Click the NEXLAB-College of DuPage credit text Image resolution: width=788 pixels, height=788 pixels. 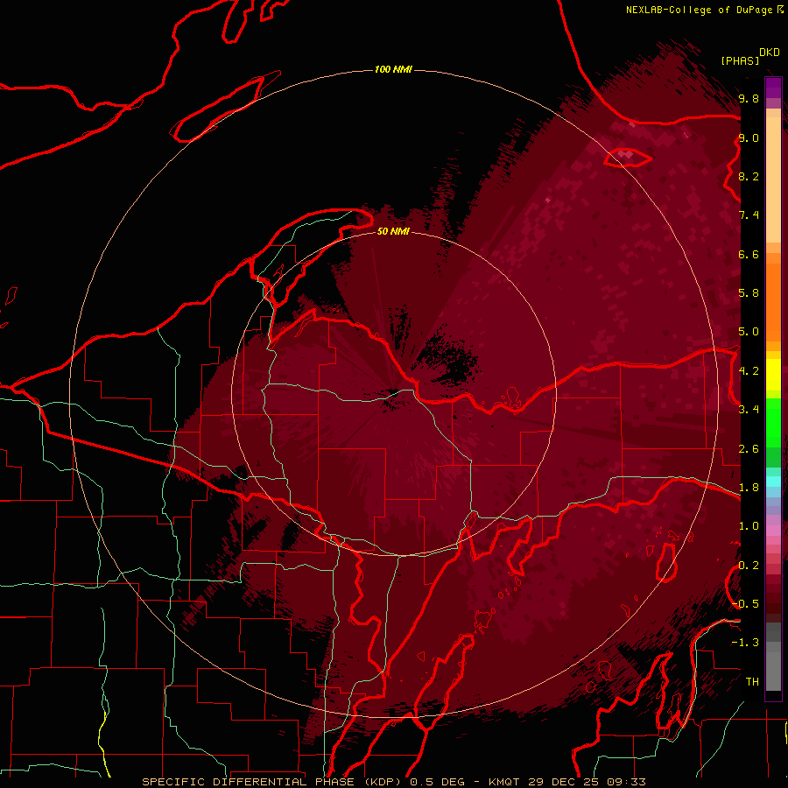[x=704, y=10]
